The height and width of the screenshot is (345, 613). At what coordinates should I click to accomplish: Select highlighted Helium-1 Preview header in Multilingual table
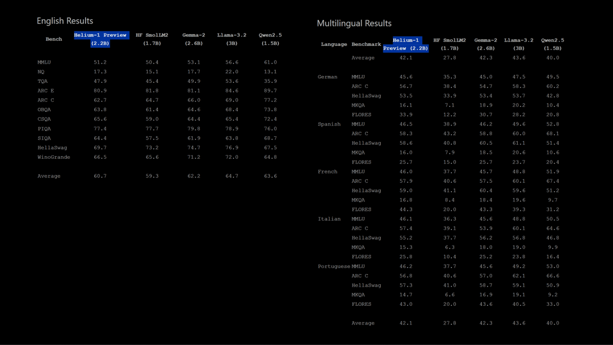tap(406, 44)
